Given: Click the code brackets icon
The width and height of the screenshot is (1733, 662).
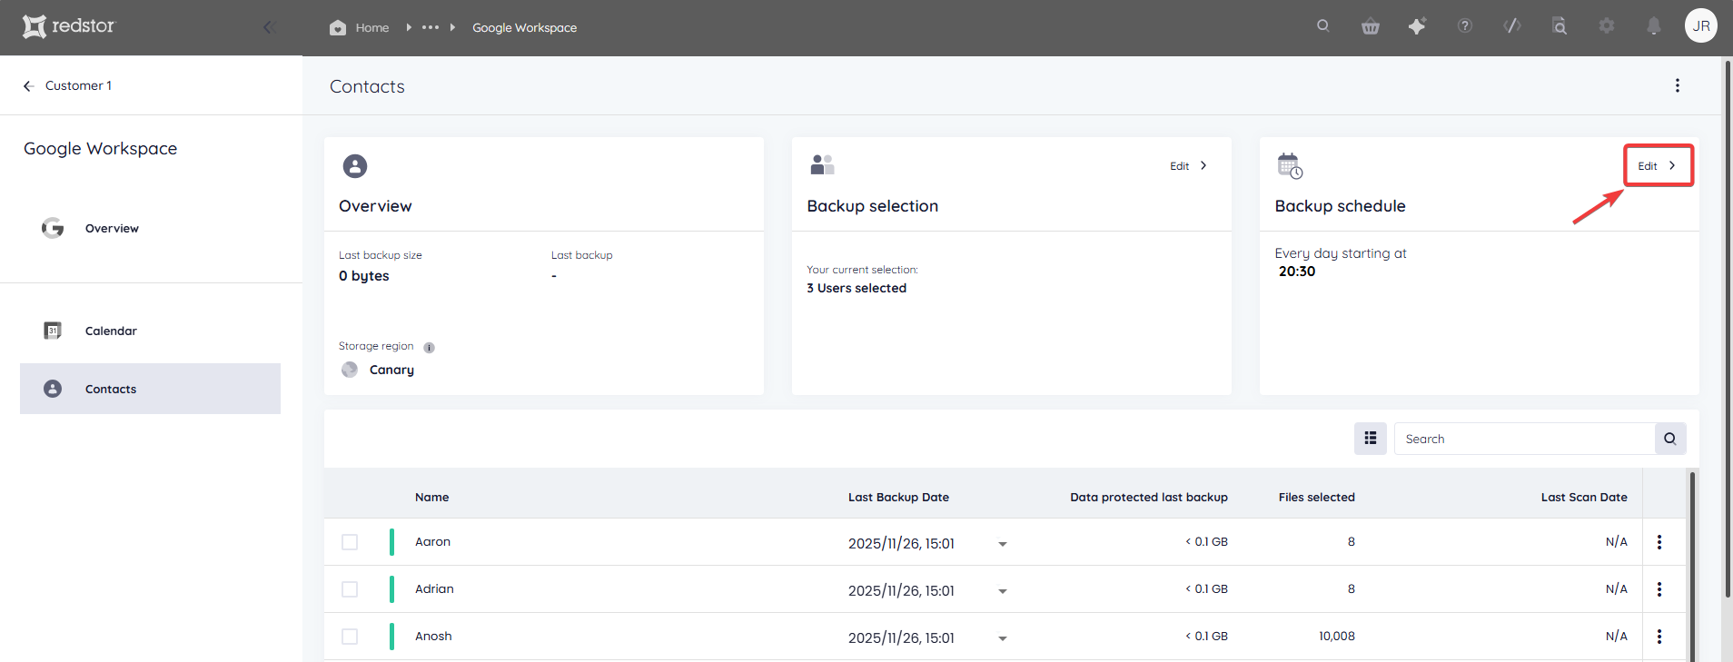Looking at the screenshot, I should 1512,25.
